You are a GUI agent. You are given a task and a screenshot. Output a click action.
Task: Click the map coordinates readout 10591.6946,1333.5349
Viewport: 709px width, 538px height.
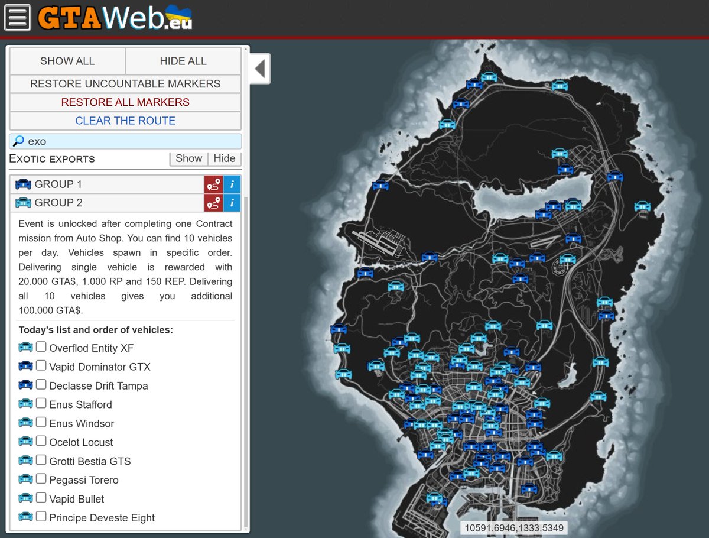point(514,528)
